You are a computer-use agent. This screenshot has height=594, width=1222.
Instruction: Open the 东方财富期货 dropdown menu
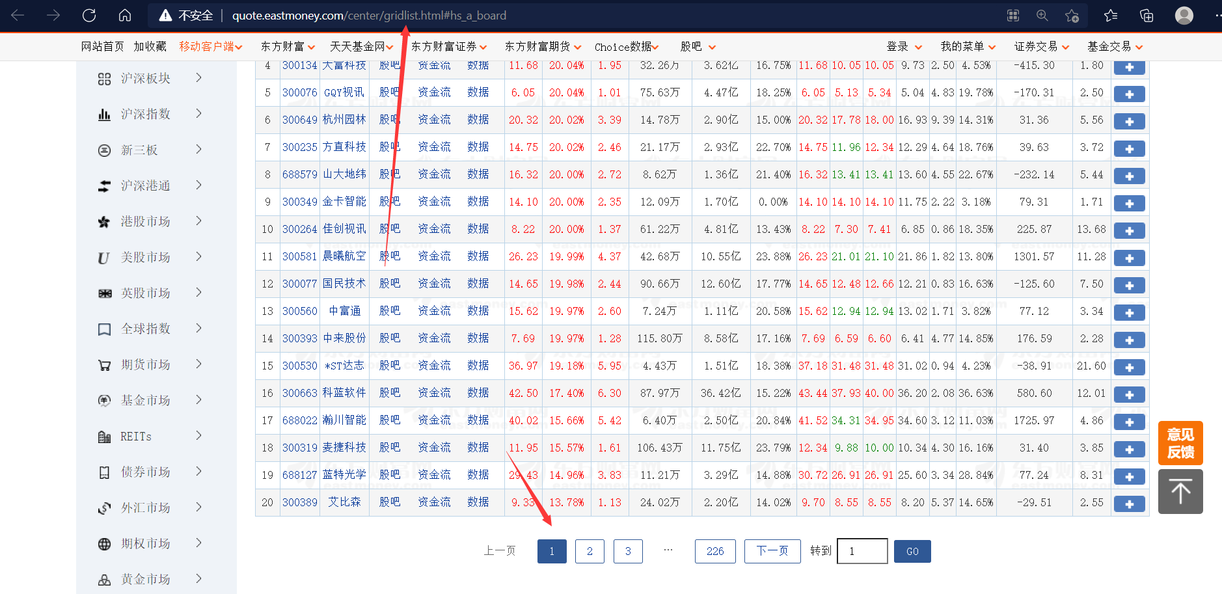(543, 47)
